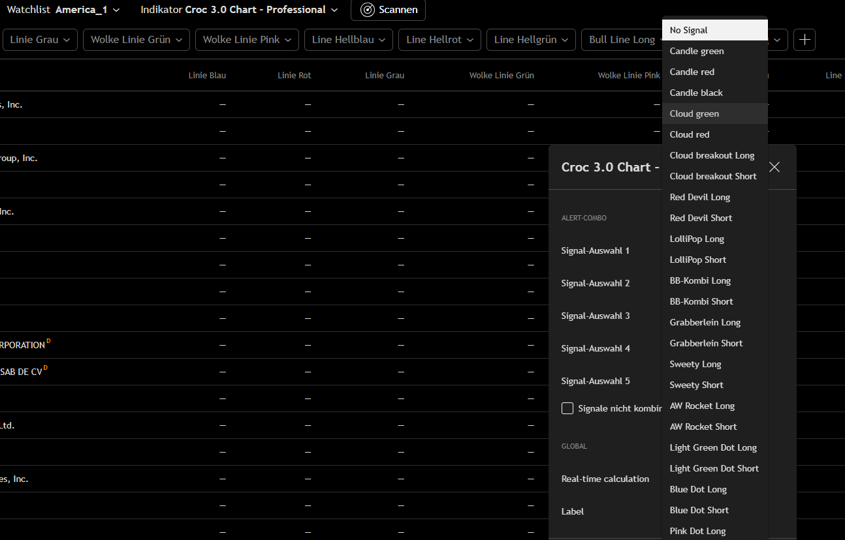Image resolution: width=845 pixels, height=540 pixels.
Task: Expand the Linie Grau filter dropdown
Action: (x=40, y=40)
